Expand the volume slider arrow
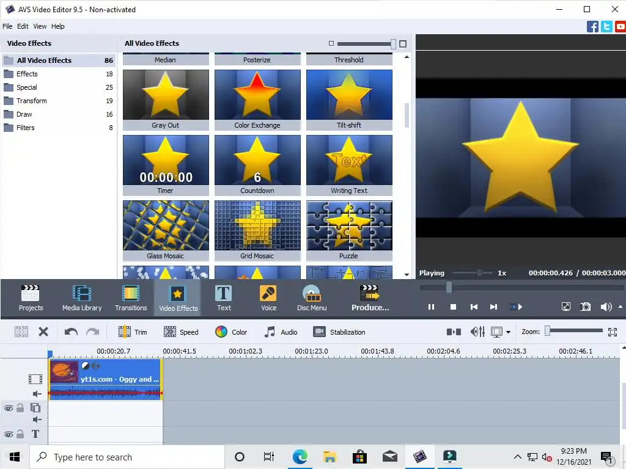This screenshot has height=469, width=626. (x=620, y=307)
